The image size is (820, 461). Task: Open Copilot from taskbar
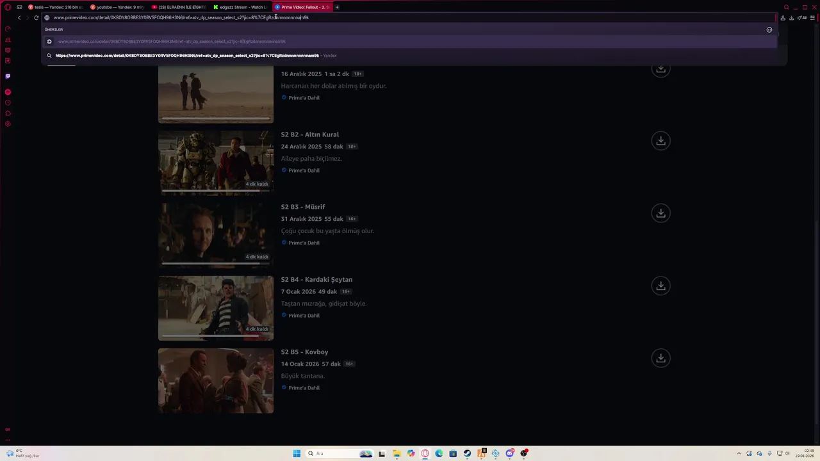click(411, 453)
